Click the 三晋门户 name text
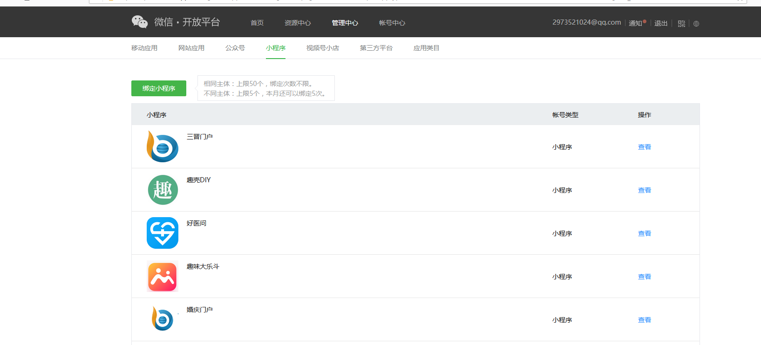This screenshot has width=761, height=345. tap(200, 137)
